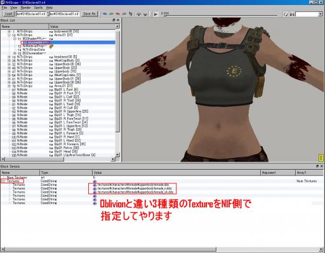Expand block 25 NiTriStrips MeatCapBody node

[x=9, y=61]
